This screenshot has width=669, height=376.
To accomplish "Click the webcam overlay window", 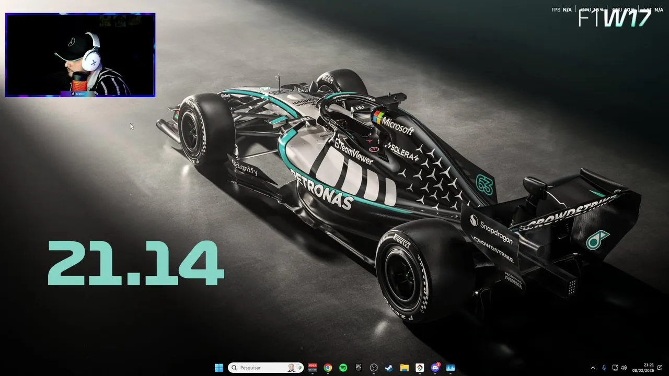I will pyautogui.click(x=80, y=55).
